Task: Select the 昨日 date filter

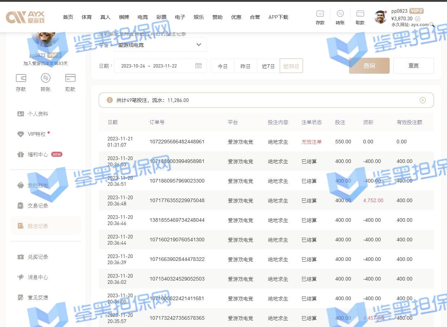Action: (x=245, y=66)
